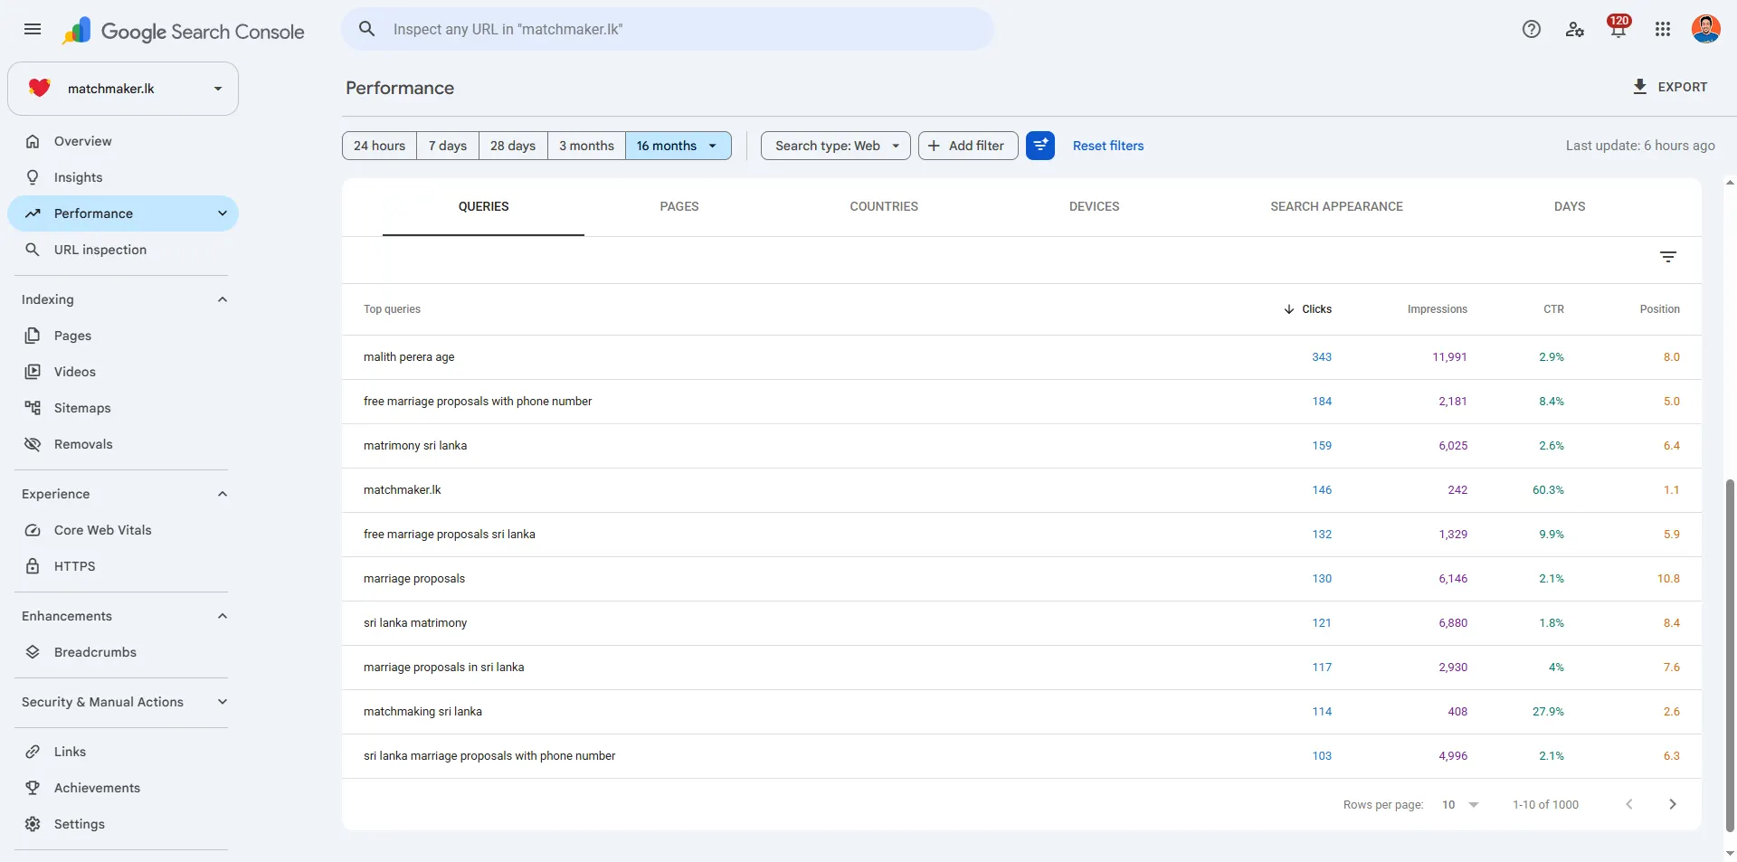Go to the Overview home icon
This screenshot has width=1737, height=862.
click(33, 141)
